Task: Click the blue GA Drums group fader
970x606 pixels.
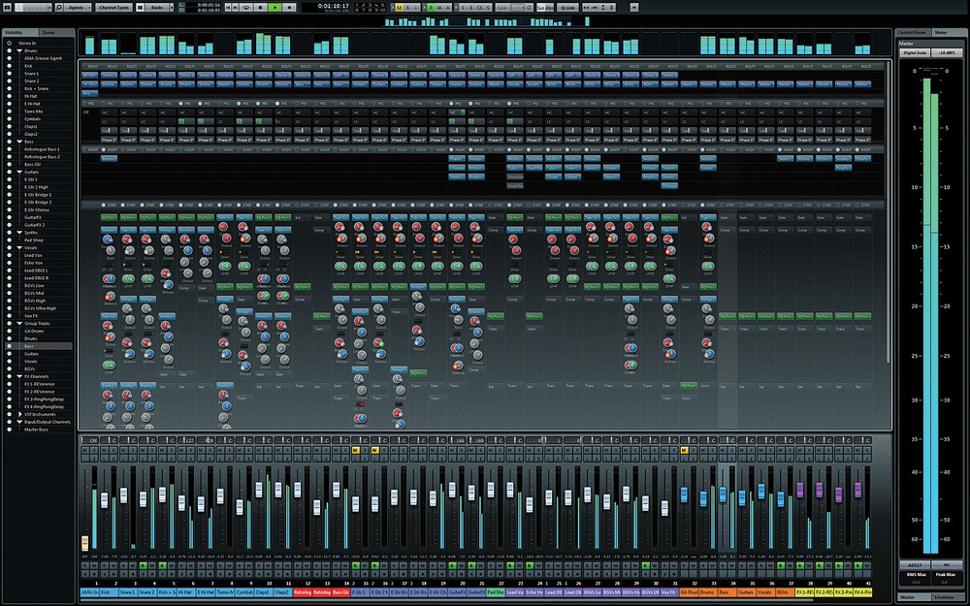Action: [684, 494]
